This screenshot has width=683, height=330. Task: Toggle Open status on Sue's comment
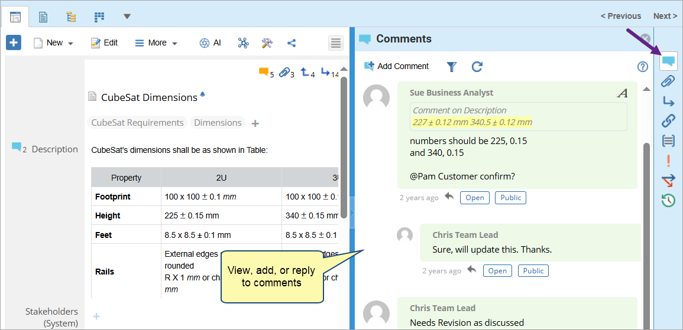click(474, 198)
